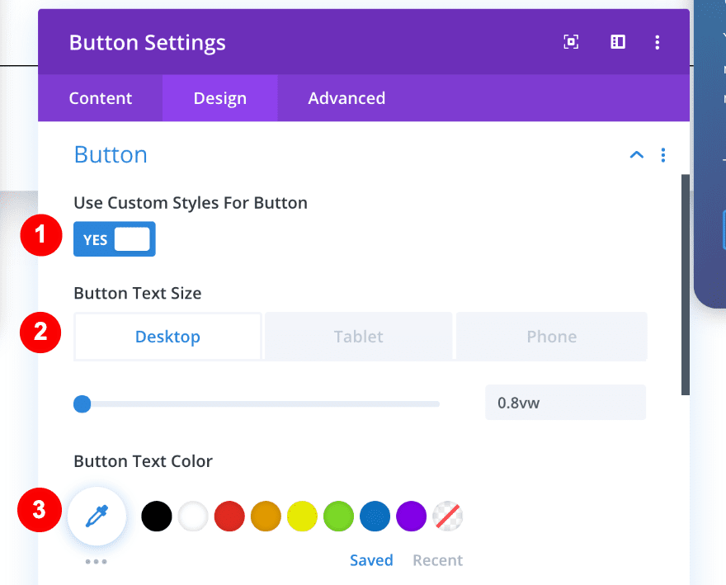Select the purple text color swatch
Image resolution: width=726 pixels, height=585 pixels.
click(x=411, y=515)
